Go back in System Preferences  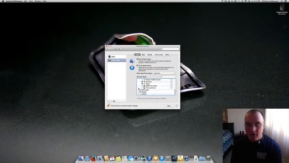107,49
